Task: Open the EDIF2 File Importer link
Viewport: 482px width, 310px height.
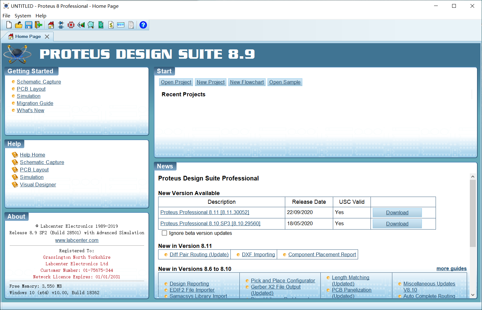Action: pos(192,290)
